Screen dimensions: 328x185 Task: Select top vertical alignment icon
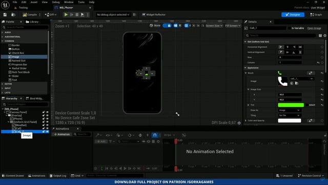(281, 52)
